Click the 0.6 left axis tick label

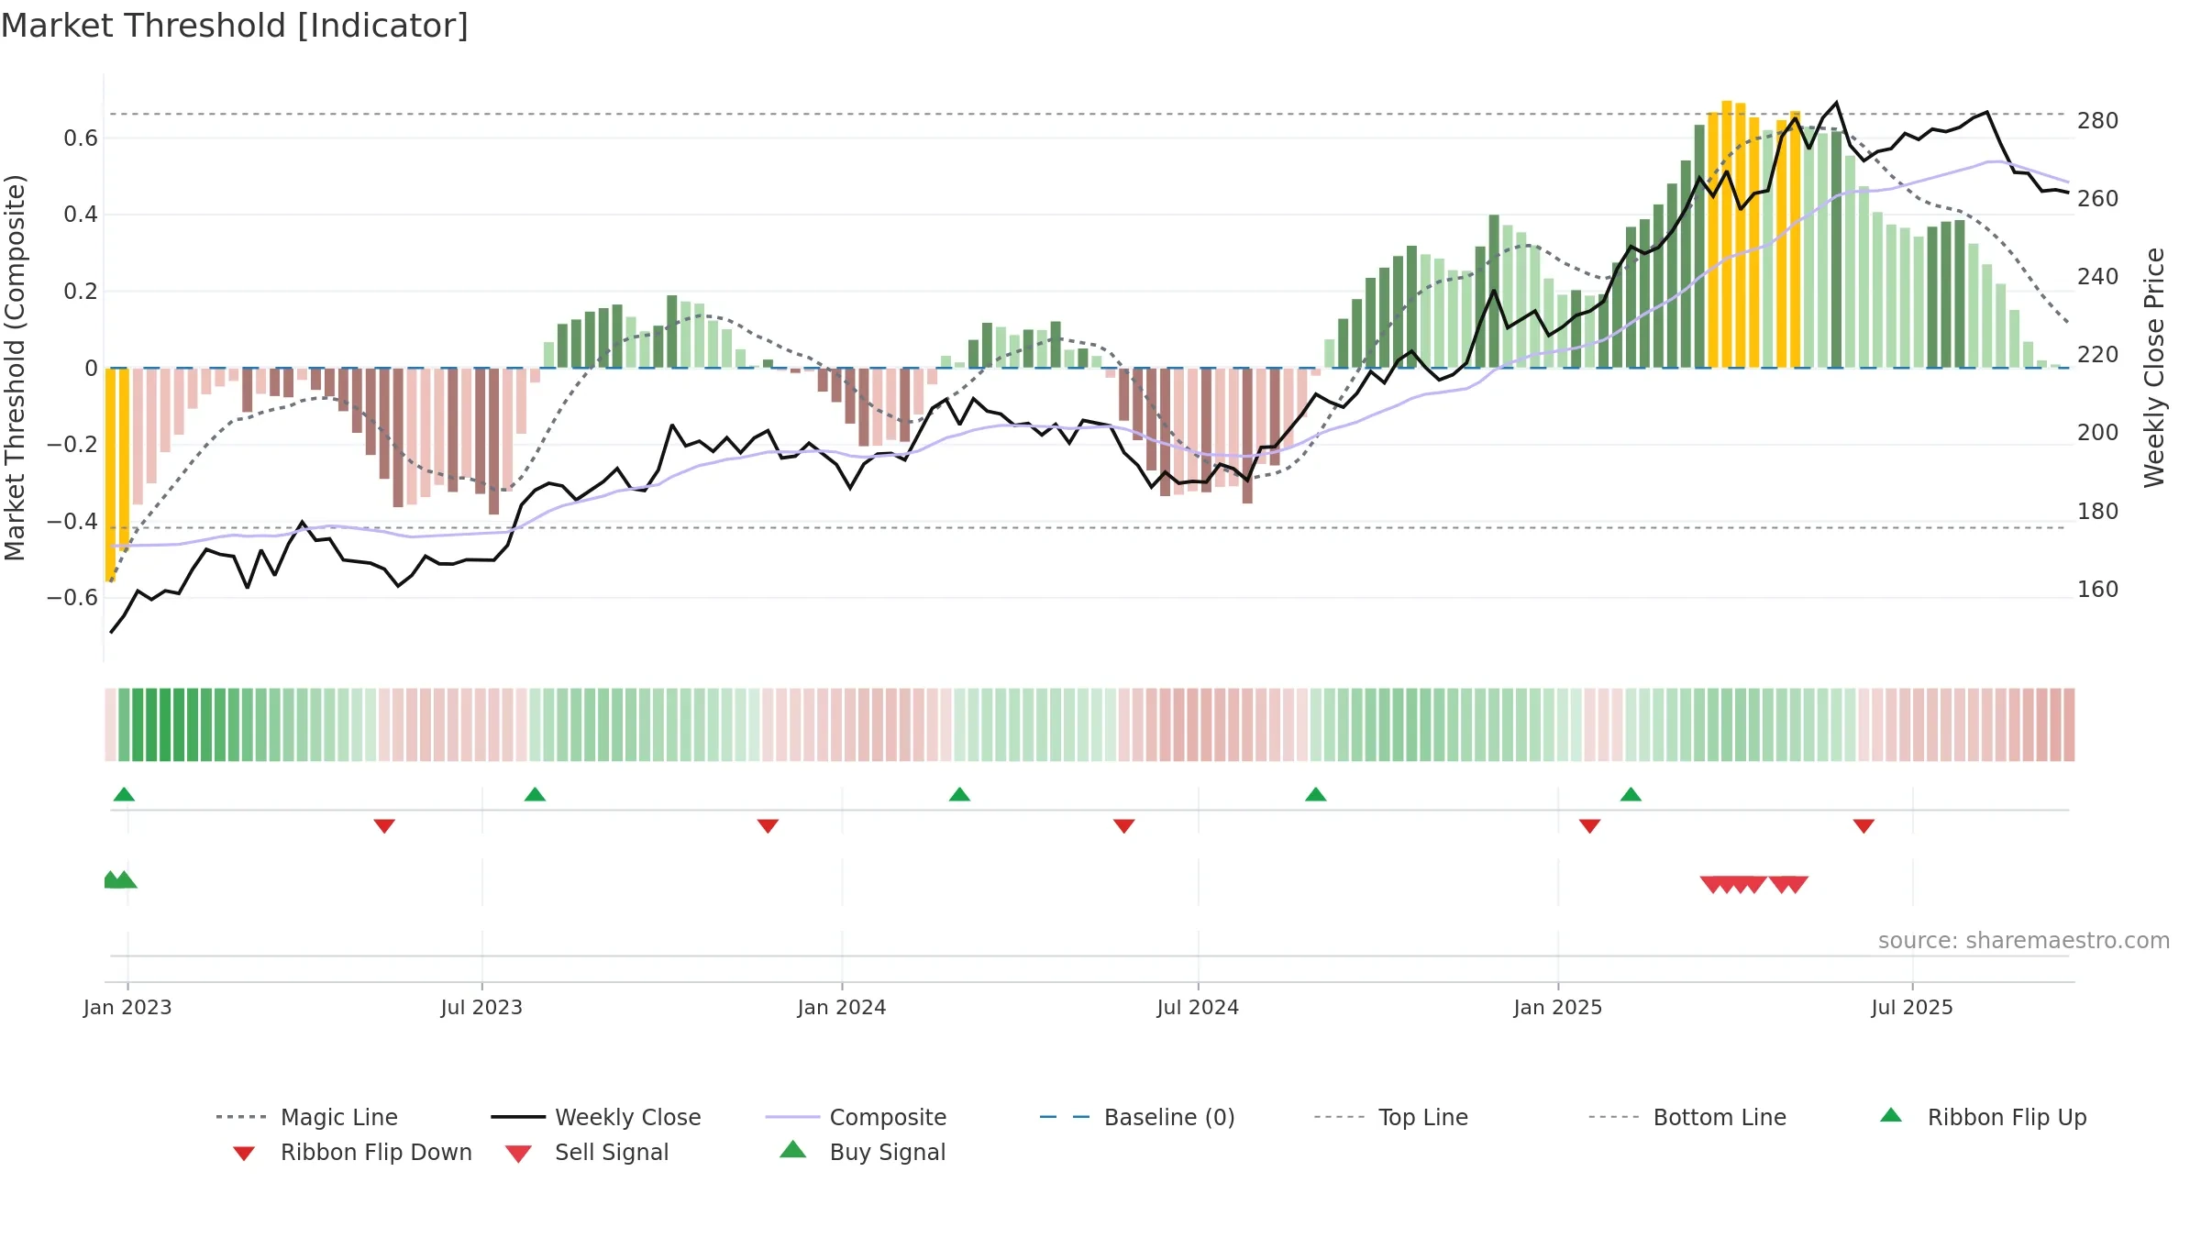point(81,138)
